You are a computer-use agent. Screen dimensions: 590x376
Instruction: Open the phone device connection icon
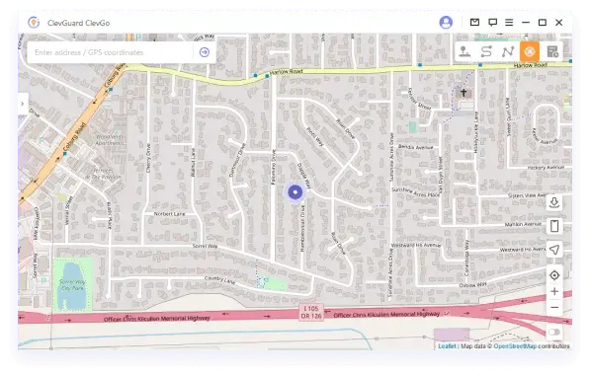coord(554,226)
